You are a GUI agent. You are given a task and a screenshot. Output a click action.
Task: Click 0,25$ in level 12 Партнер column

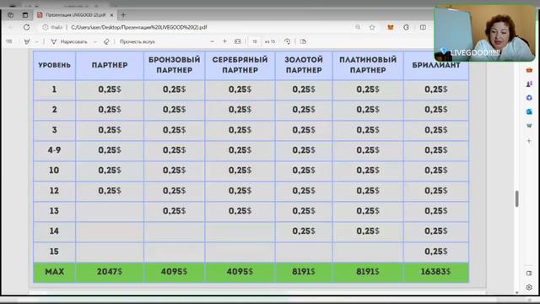[110, 191]
